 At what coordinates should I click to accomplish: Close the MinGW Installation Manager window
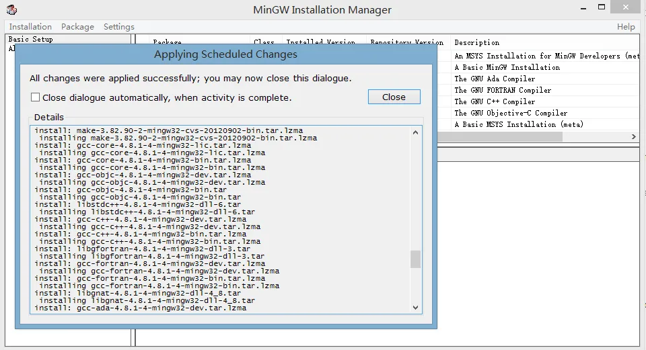click(x=626, y=7)
